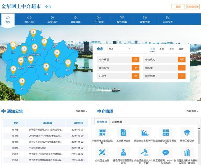Image resolution: width=201 pixels, height=165 pixels.
Task: Switch to the 服务事项 tab
Action: pyautogui.click(x=102, y=122)
